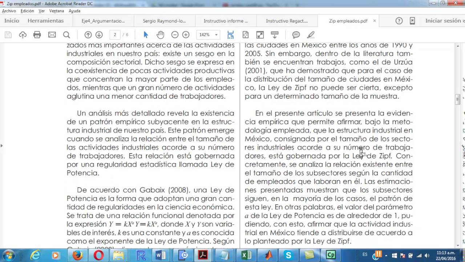Zoom in with plus button

186,35
